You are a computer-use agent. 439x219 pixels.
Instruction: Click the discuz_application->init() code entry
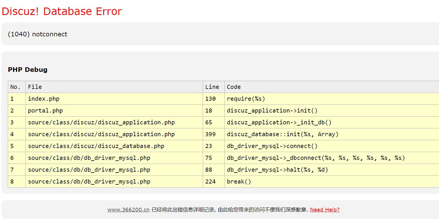point(272,111)
